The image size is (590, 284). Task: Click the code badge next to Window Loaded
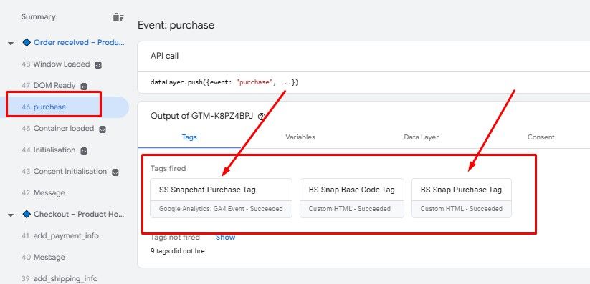(x=98, y=64)
